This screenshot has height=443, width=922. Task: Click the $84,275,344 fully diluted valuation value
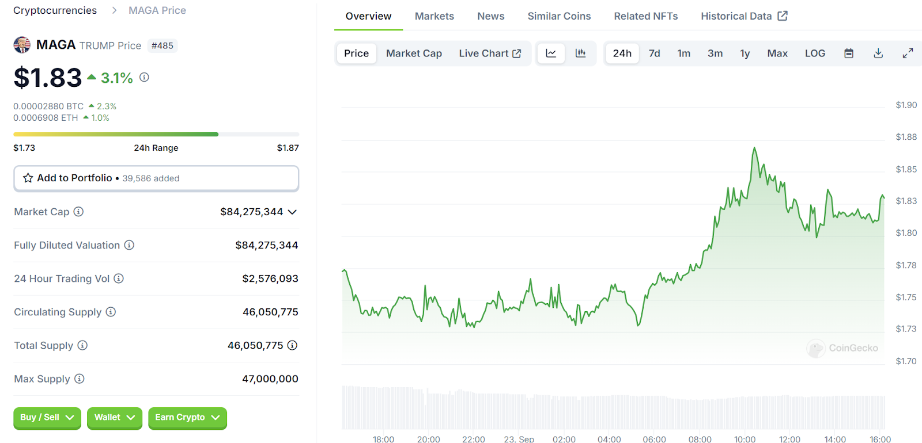click(267, 245)
